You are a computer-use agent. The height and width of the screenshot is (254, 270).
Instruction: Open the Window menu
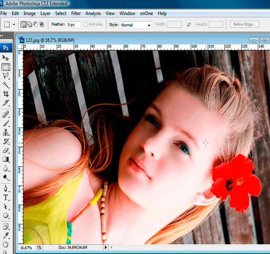pyautogui.click(x=127, y=13)
